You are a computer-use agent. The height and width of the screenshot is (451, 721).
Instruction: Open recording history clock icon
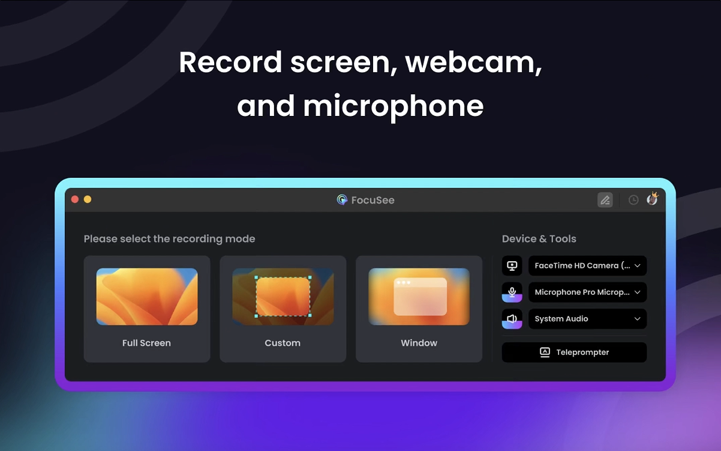(633, 200)
